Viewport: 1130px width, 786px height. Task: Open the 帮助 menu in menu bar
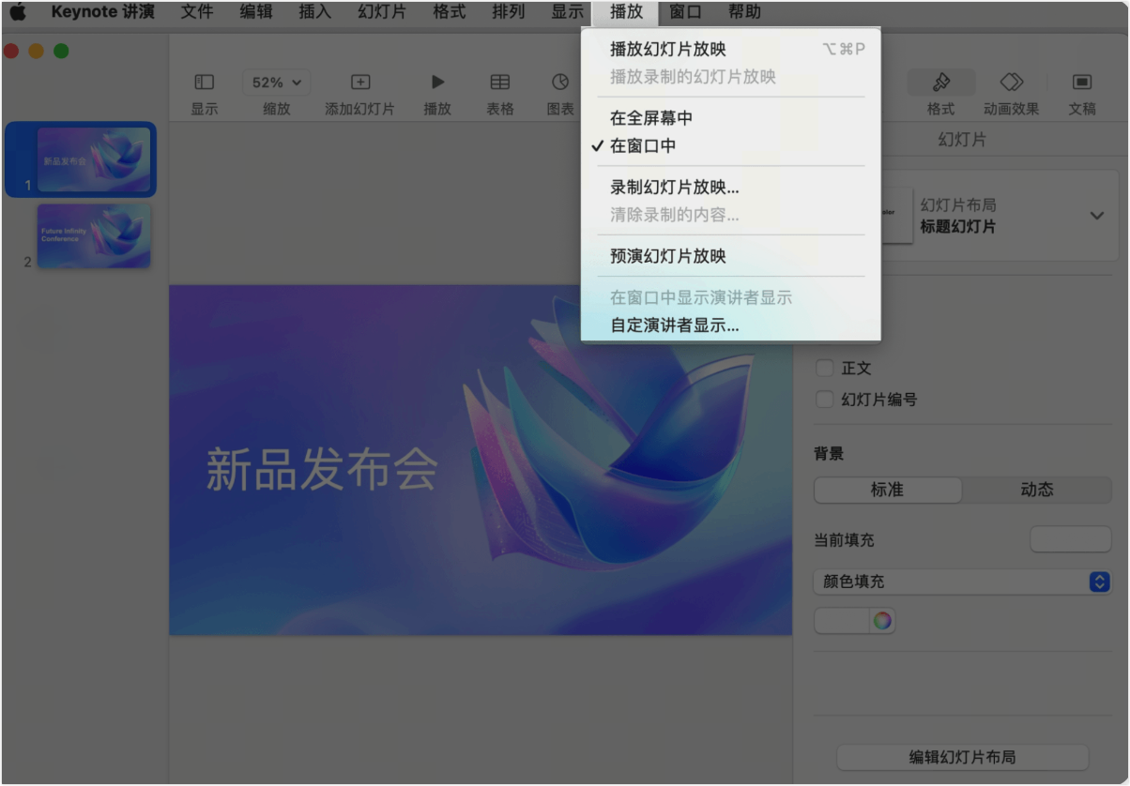click(744, 12)
